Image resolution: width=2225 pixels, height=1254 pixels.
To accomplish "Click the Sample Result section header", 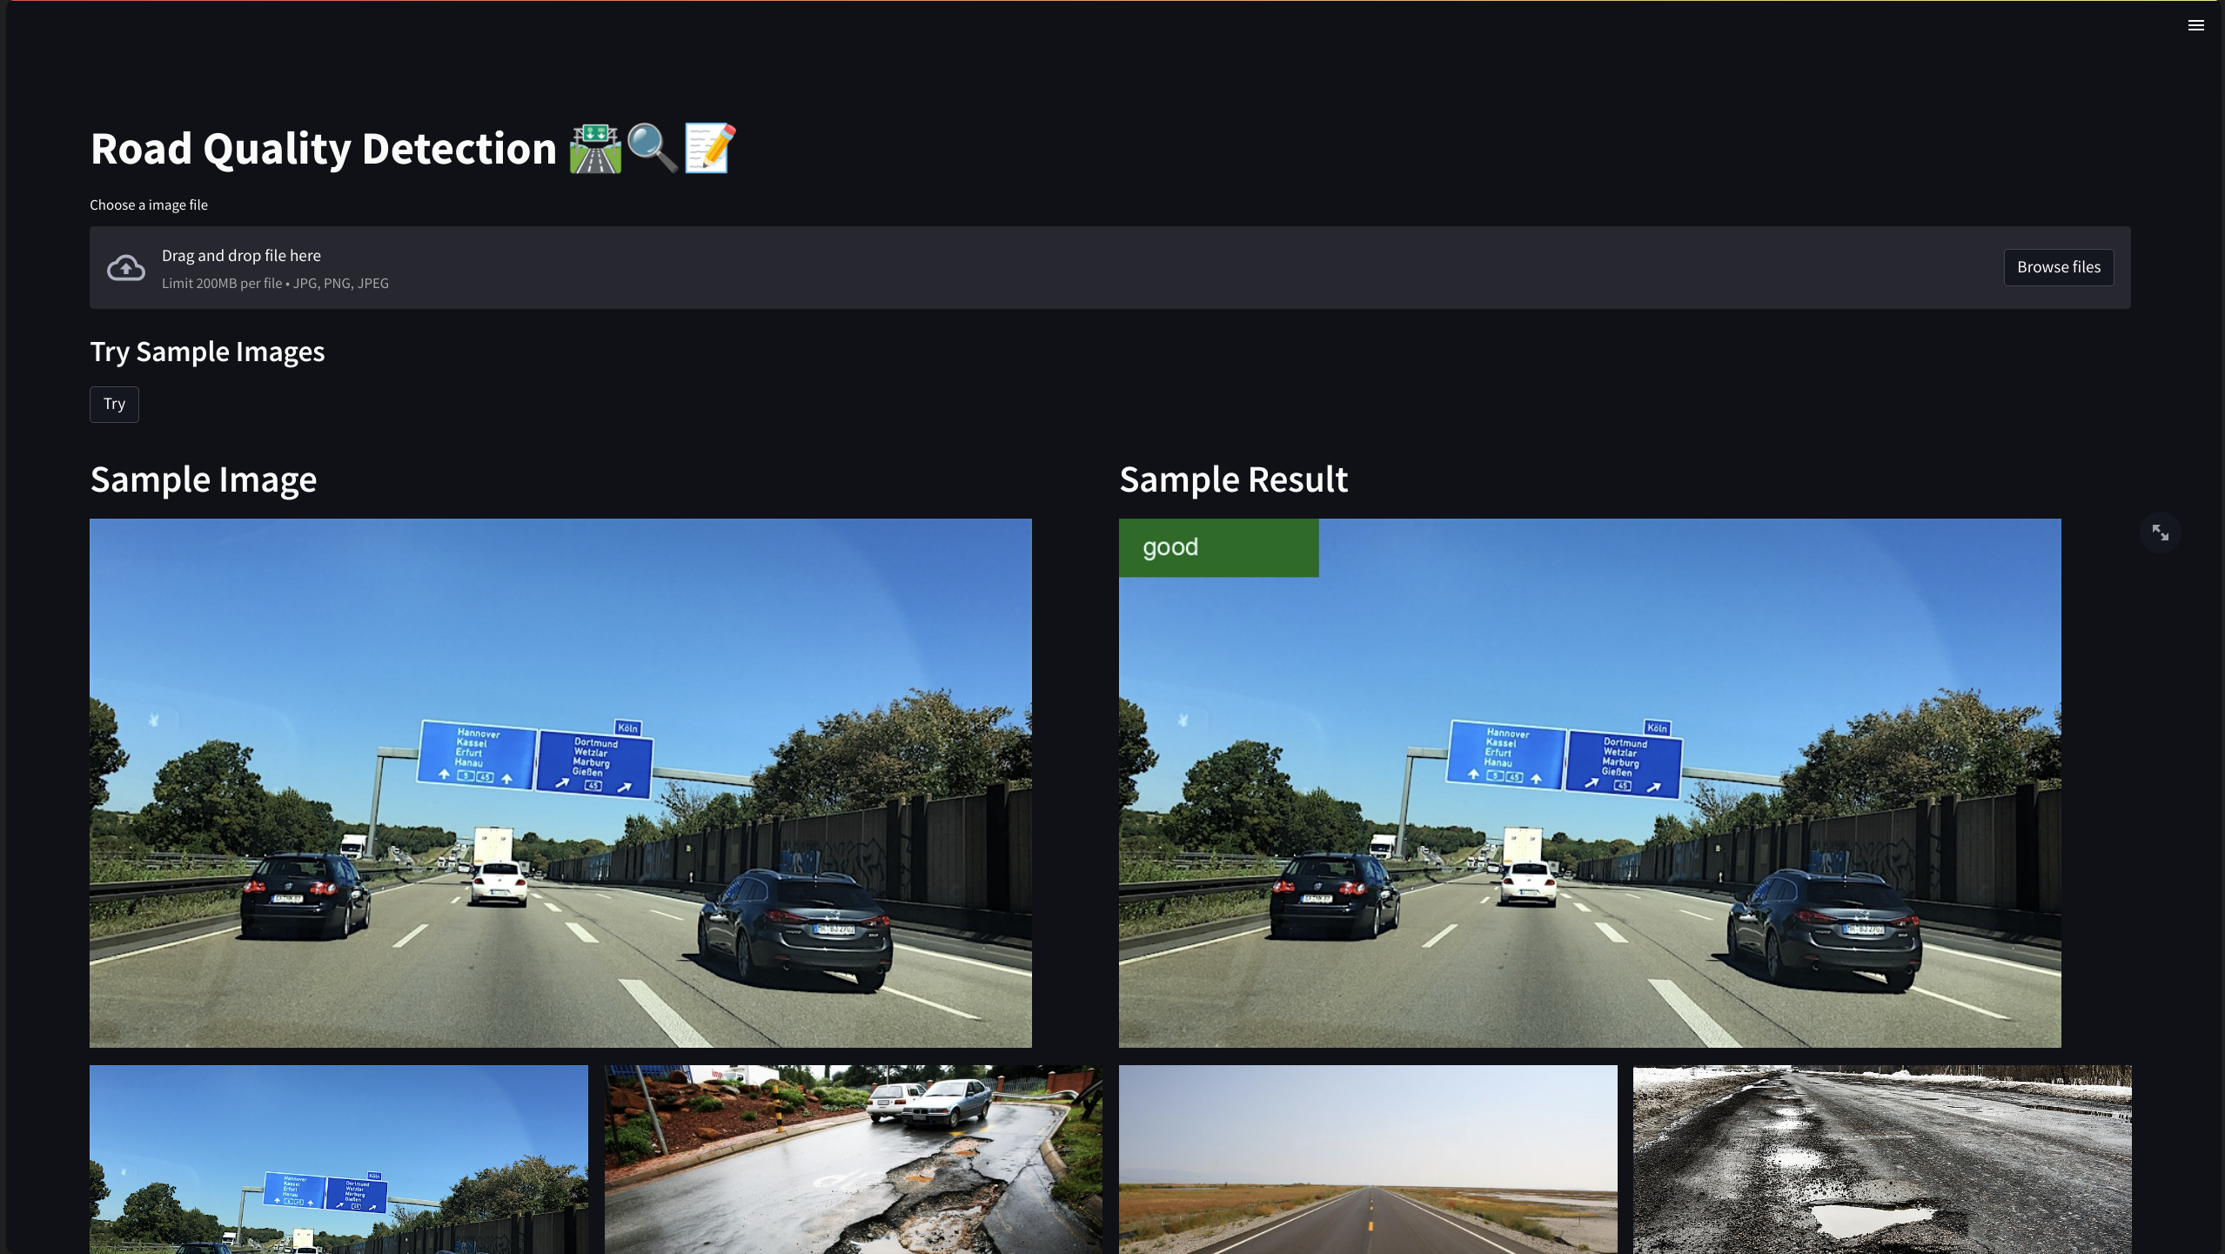I will (x=1233, y=478).
